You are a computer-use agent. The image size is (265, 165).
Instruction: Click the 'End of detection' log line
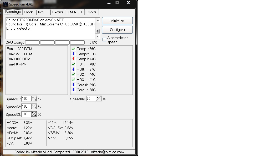[19, 29]
